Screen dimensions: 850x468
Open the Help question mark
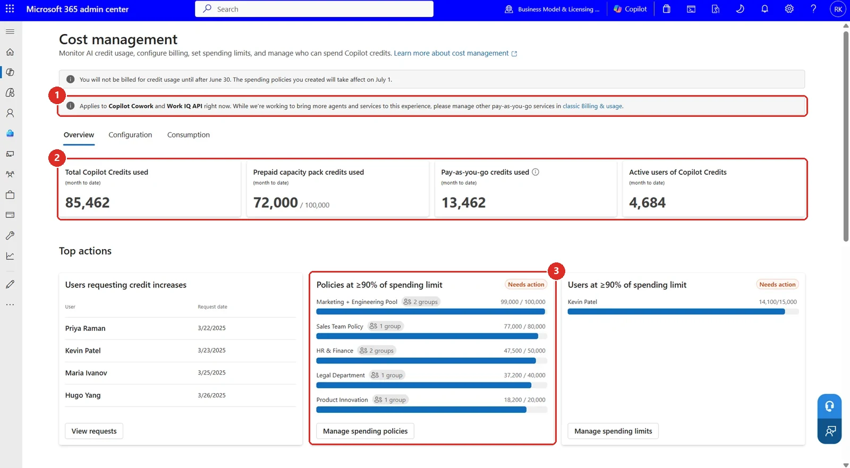[x=813, y=9]
